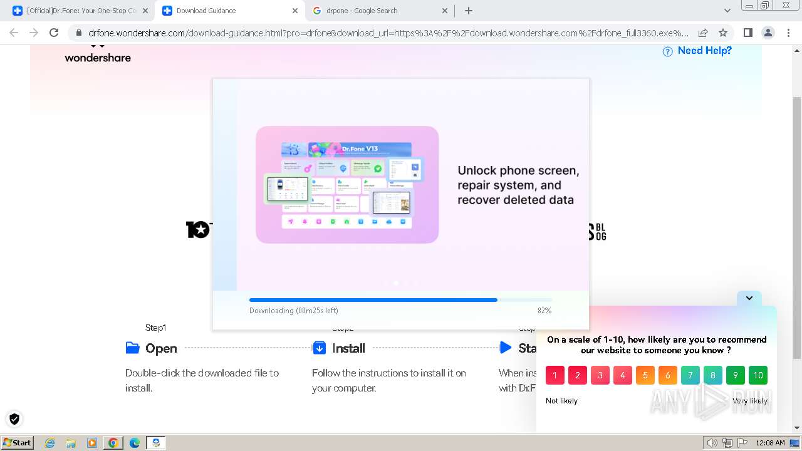View site information lock icon
This screenshot has height=451, width=802.
pos(78,33)
